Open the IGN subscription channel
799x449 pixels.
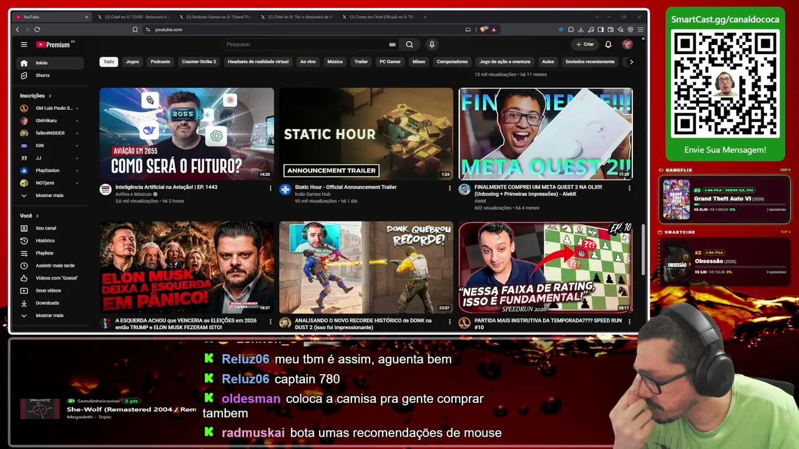point(50,145)
